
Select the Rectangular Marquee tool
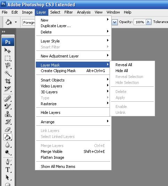[8, 58]
